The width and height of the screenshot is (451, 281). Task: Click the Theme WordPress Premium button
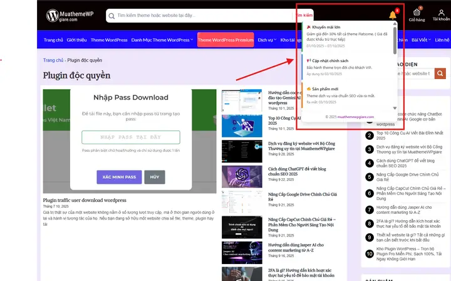point(225,40)
